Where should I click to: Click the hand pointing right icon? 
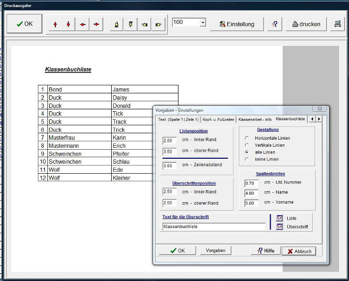pyautogui.click(x=159, y=24)
